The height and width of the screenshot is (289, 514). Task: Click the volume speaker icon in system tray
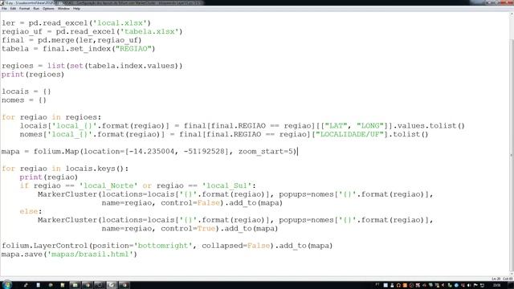point(469,285)
